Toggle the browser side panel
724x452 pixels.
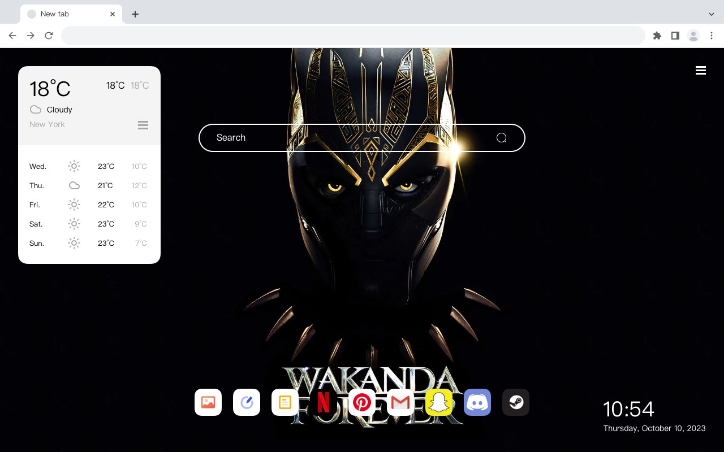click(x=675, y=36)
